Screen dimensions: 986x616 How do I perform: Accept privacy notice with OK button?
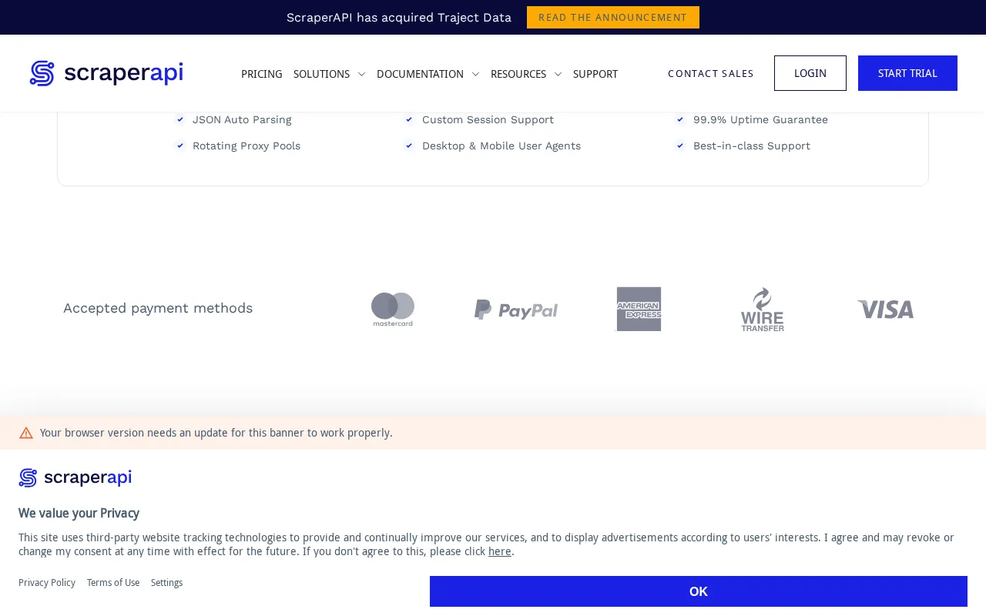[x=699, y=591]
